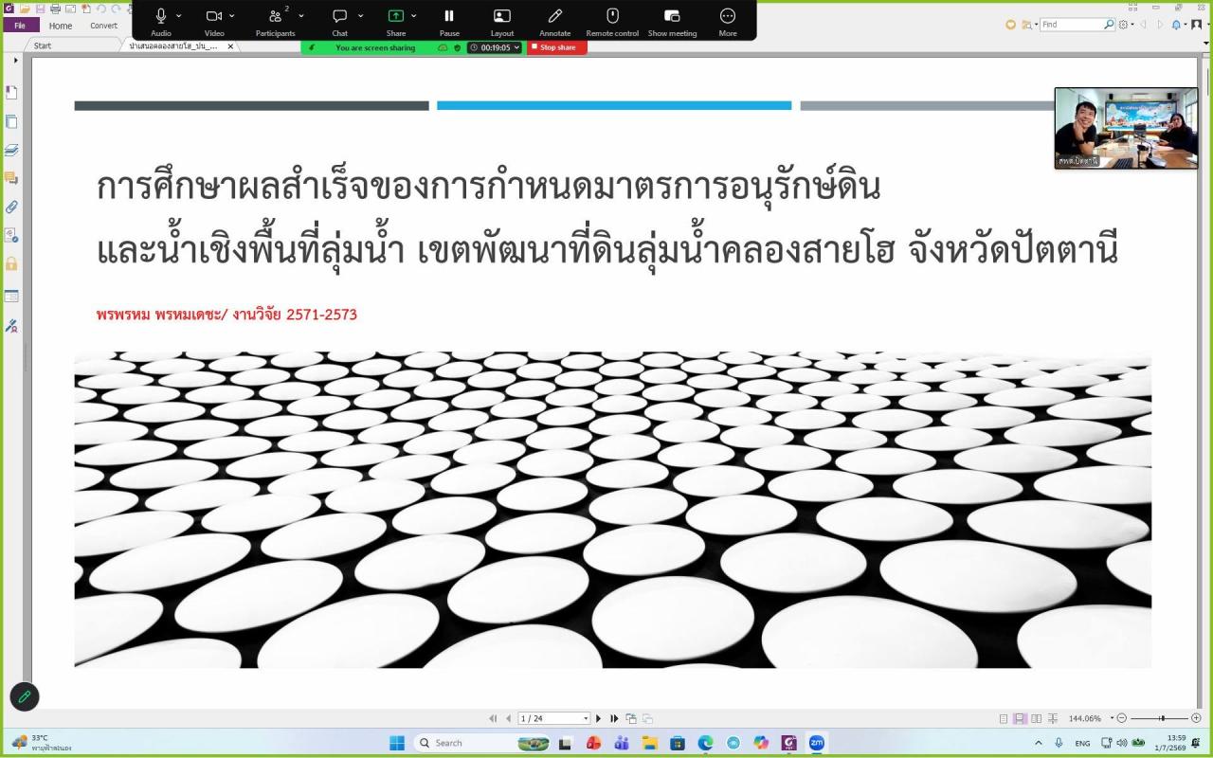This screenshot has width=1213, height=758.
Task: Switch to the Convert ribbon tab
Action: tap(104, 26)
